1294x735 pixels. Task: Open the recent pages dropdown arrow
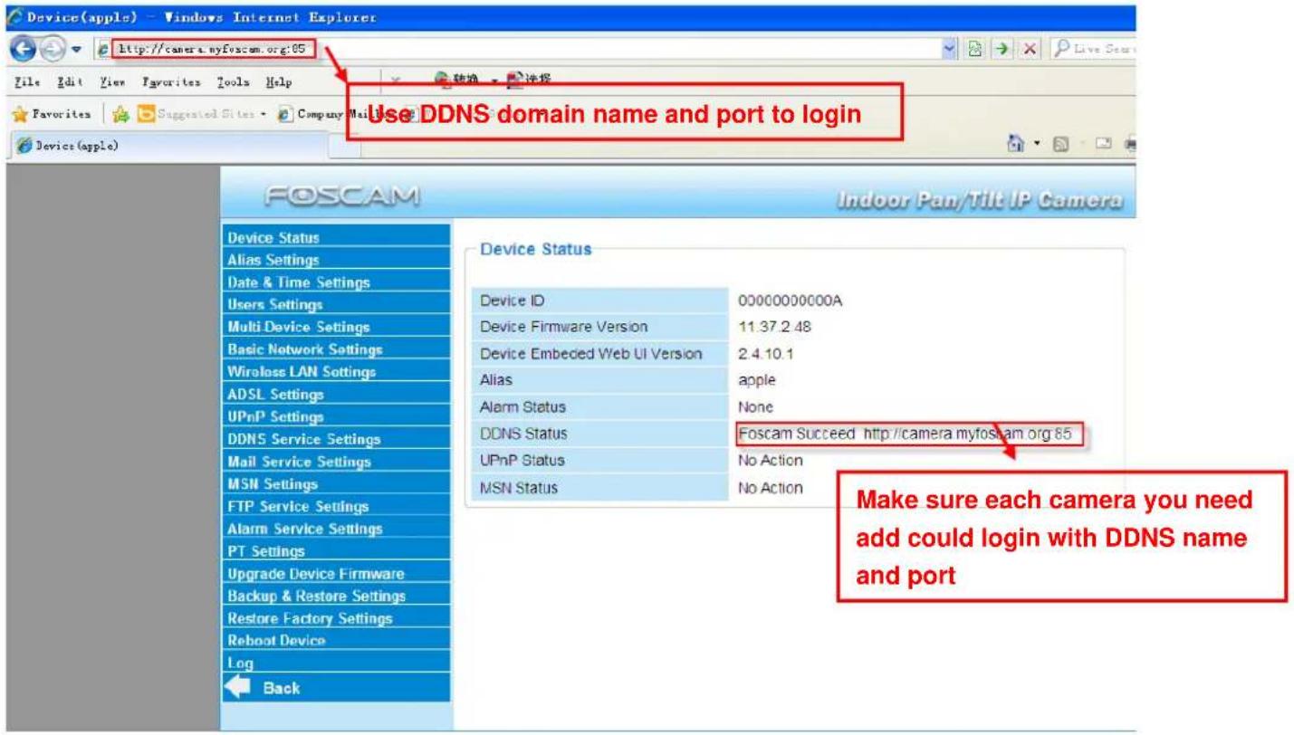[x=76, y=49]
